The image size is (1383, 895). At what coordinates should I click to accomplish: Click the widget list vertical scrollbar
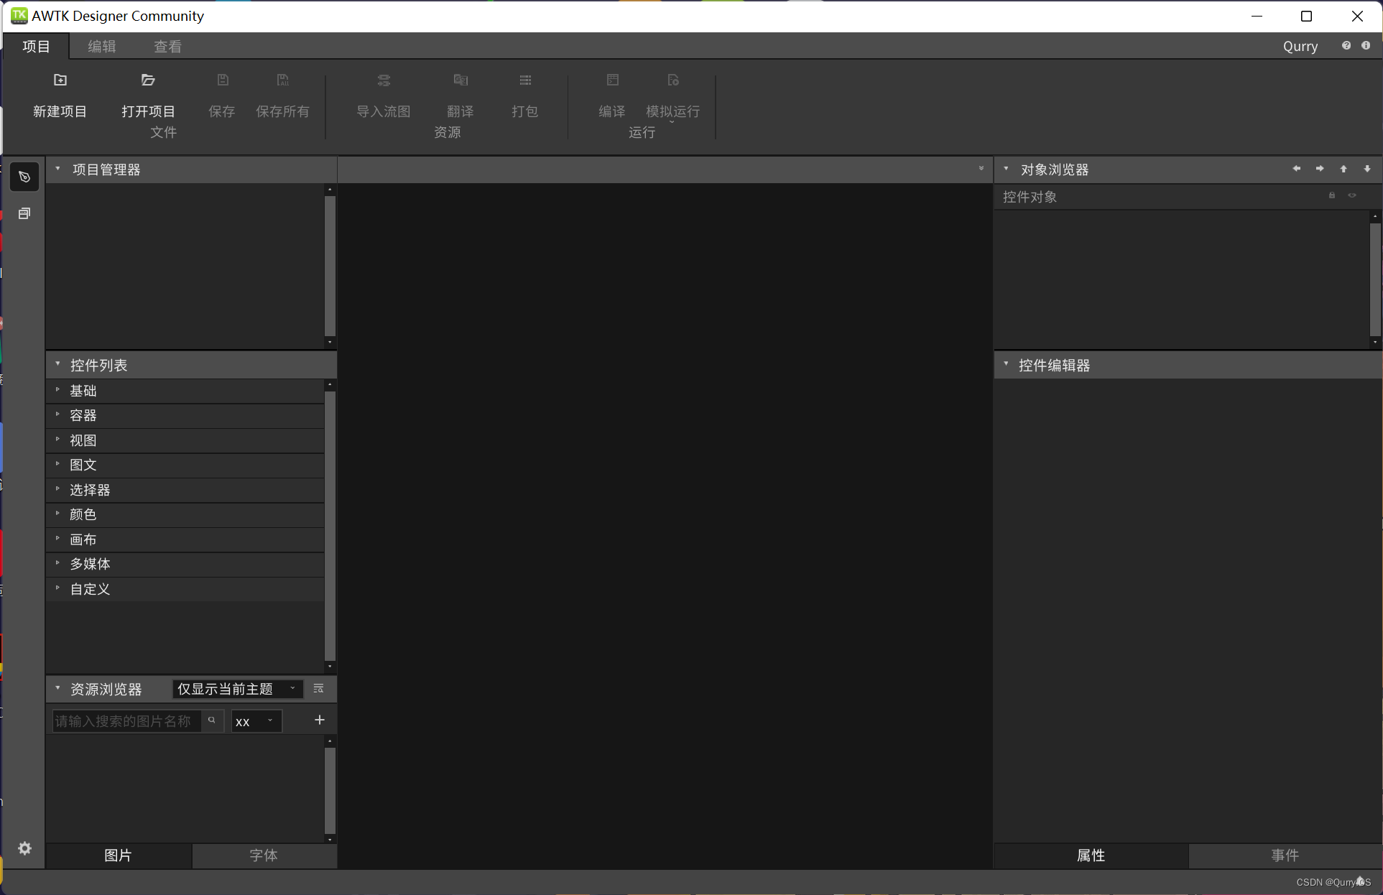[x=330, y=526]
